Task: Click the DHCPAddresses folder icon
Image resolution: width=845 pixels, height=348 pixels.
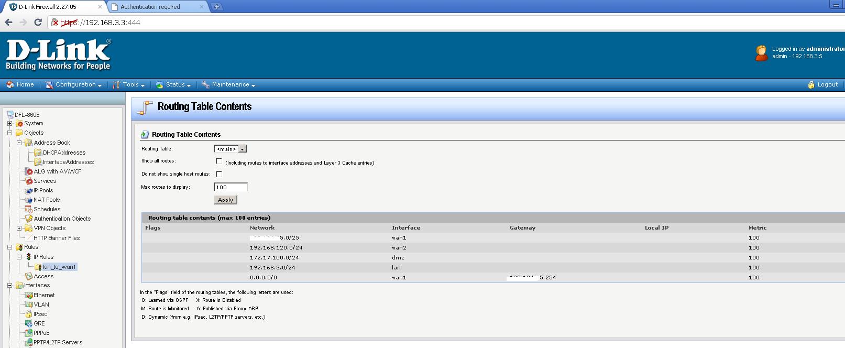Action: pyautogui.click(x=38, y=153)
